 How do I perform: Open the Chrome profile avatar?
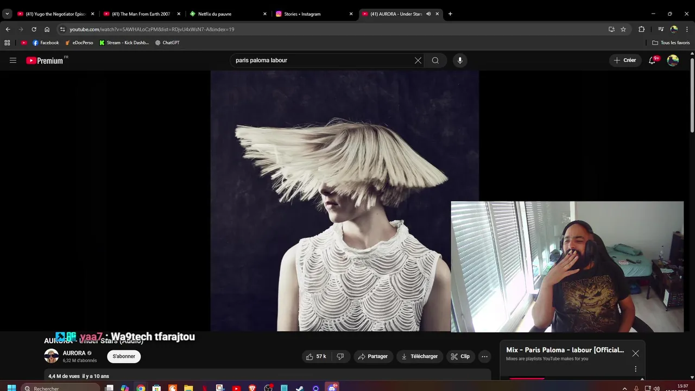(674, 29)
